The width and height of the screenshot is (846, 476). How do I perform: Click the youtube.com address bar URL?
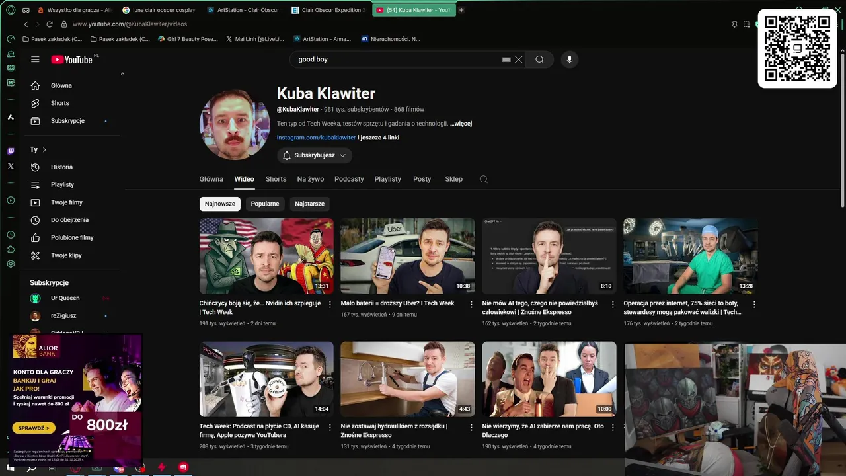130,24
